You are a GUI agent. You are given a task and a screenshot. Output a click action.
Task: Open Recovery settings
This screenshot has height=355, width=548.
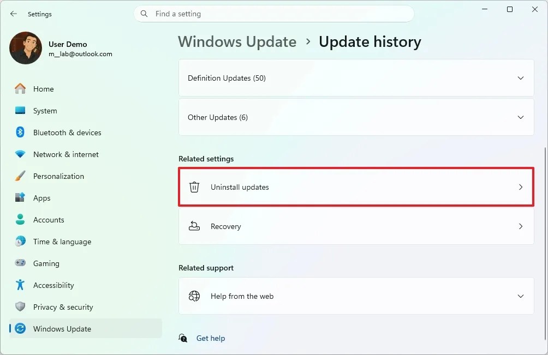pyautogui.click(x=356, y=226)
